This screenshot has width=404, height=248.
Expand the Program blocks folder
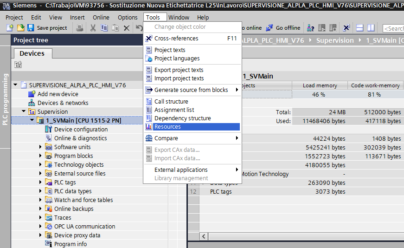tap(40, 156)
